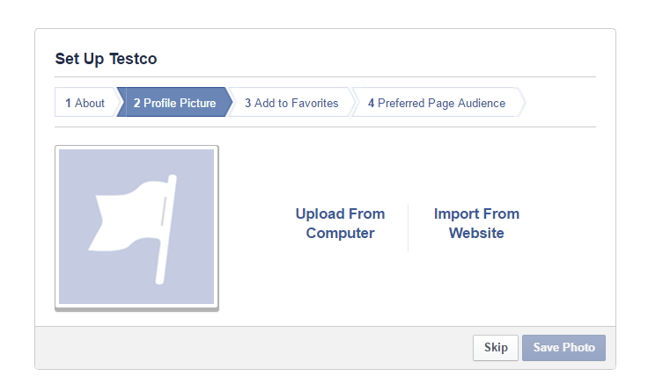This screenshot has height=376, width=648.
Task: Choose Import From Website
Action: point(476,223)
